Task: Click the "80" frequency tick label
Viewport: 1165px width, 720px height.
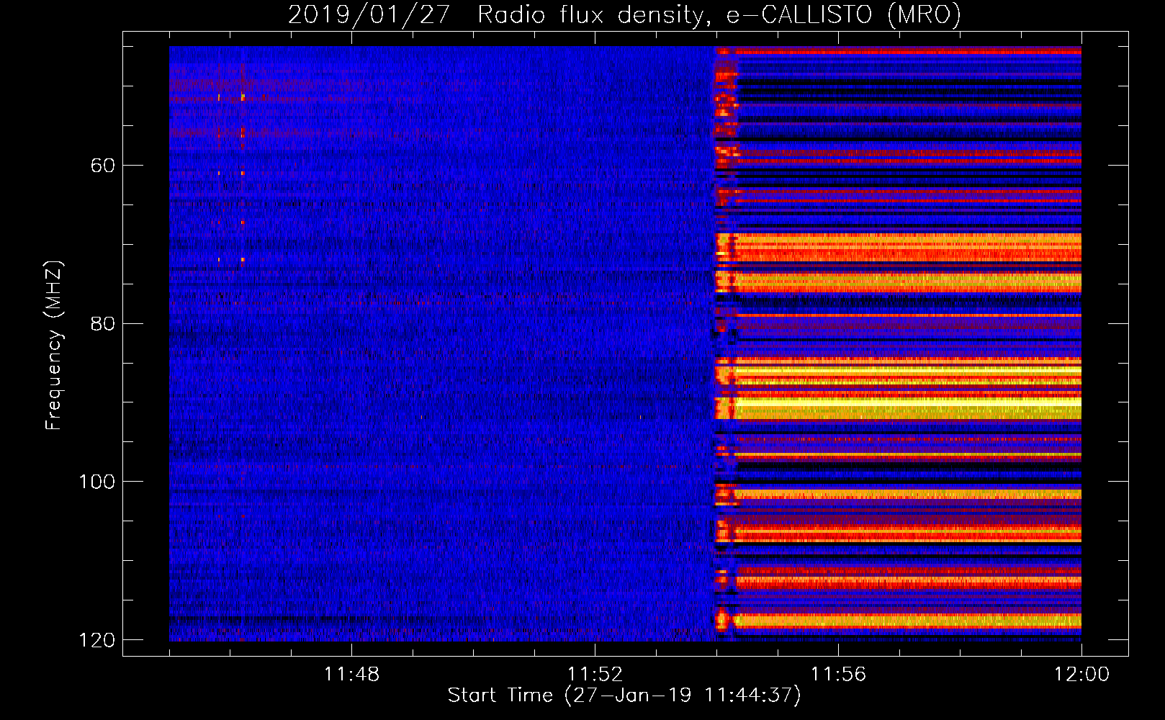Action: pyautogui.click(x=103, y=323)
